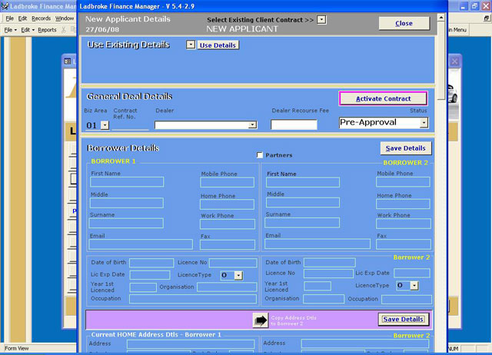Screen dimensions: 492x355
Task: Tick the Partners checkbox
Action: pyautogui.click(x=260, y=155)
